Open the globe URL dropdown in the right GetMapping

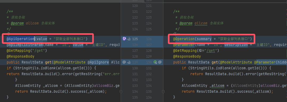pos(202,50)
